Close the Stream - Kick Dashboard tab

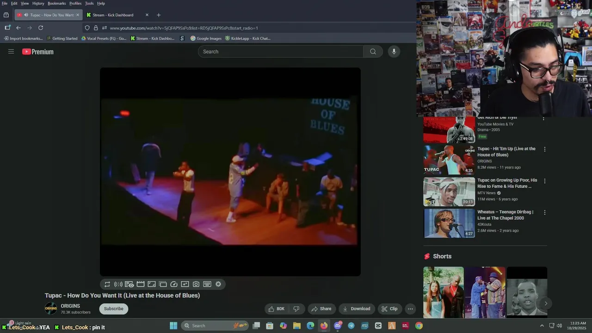click(x=147, y=15)
